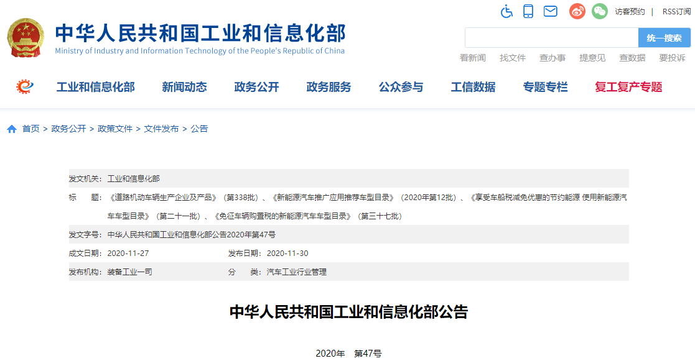
Task: Open the WeChat official account icon
Action: 599,11
